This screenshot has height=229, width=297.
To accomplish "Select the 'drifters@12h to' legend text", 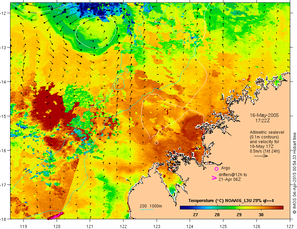I will 233,175.
